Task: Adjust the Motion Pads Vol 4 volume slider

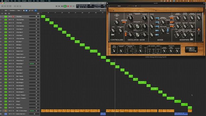Action: 34,114
